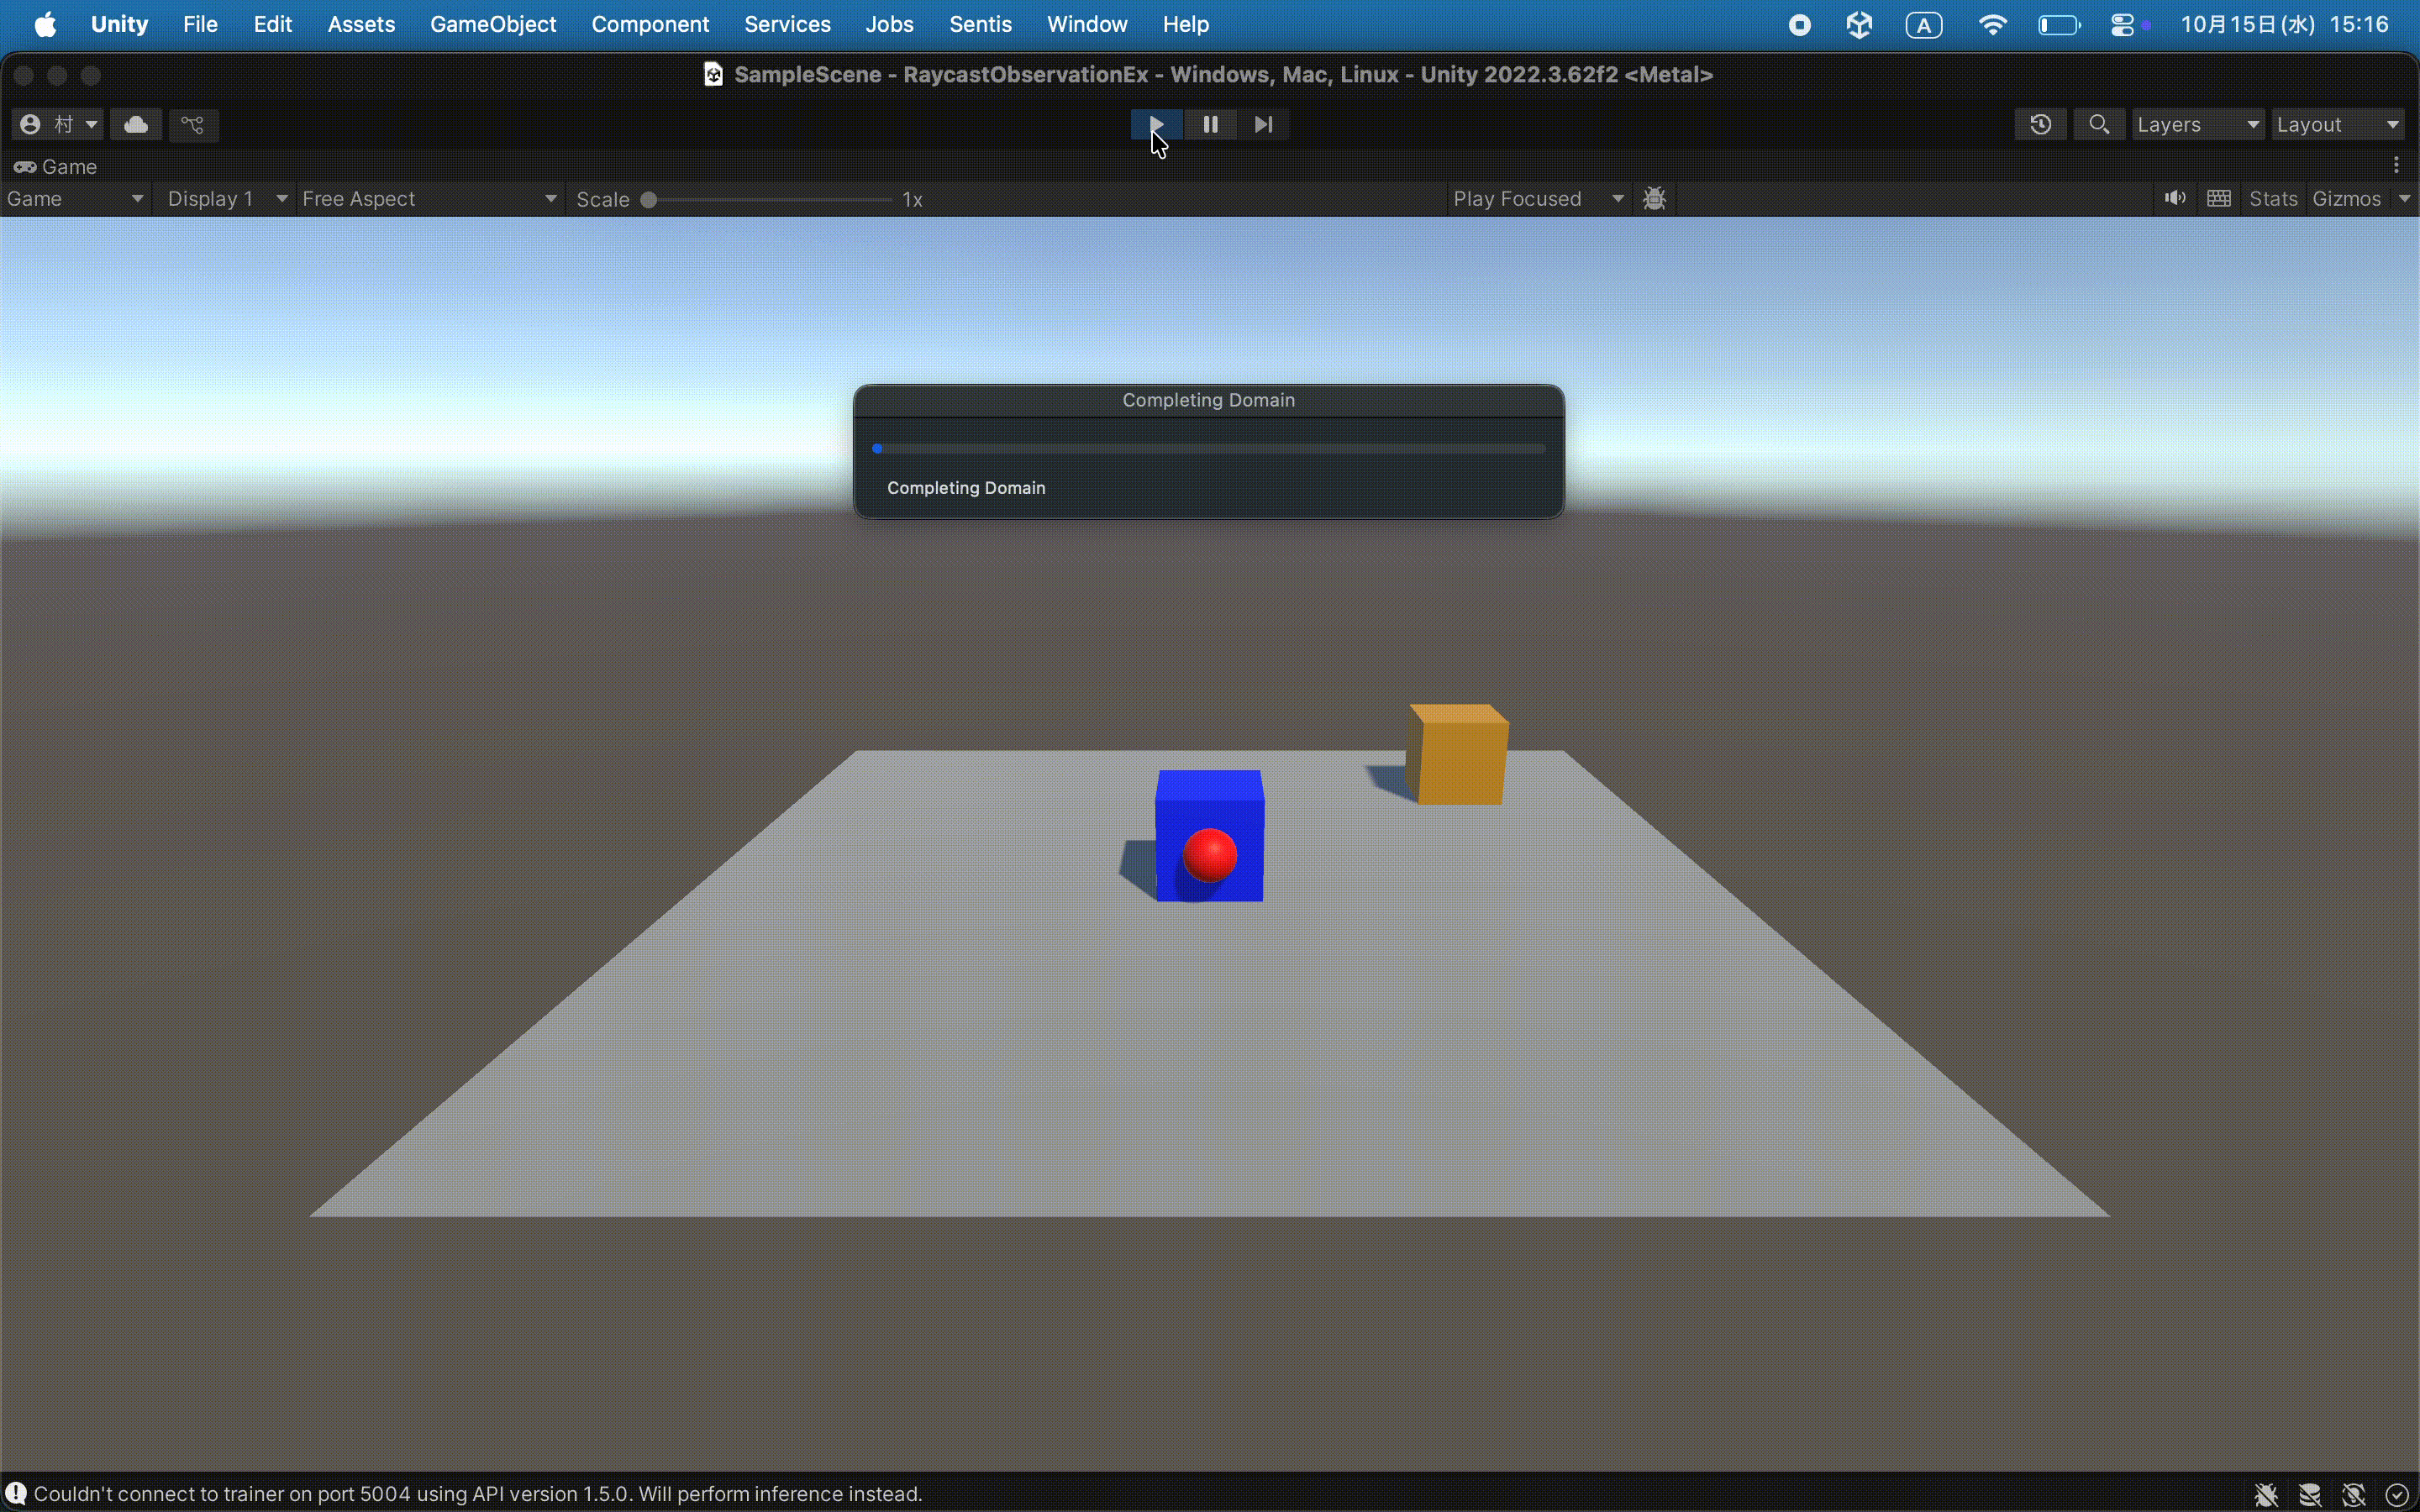
Task: Open the Game tab's three-dot options menu
Action: click(2396, 166)
